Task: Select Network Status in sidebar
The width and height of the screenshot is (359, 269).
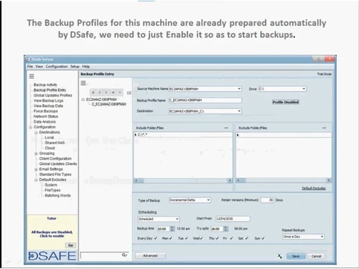Action: (46, 116)
